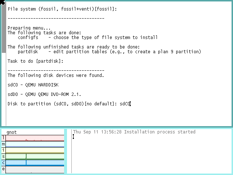Click the 'm' memory graph label
Screen dimensions: 233x175
coord(4,144)
